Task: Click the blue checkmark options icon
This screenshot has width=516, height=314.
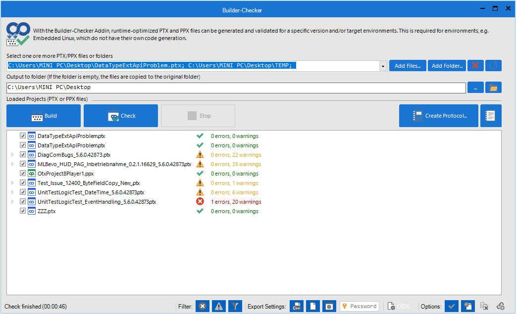Action: (x=451, y=306)
